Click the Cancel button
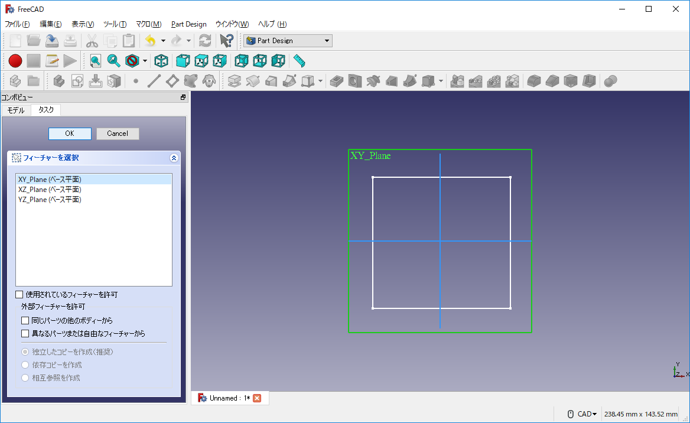 tap(118, 134)
